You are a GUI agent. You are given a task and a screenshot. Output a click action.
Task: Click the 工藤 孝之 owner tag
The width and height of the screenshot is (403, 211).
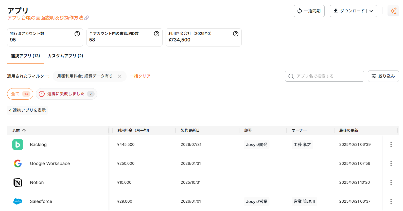(302, 145)
